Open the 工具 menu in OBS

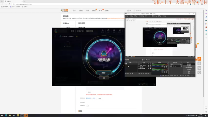160,16
